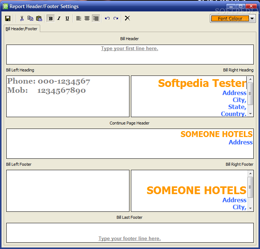Click 'Country.' in Bill Right Heading
260x249 pixels.
(x=234, y=114)
